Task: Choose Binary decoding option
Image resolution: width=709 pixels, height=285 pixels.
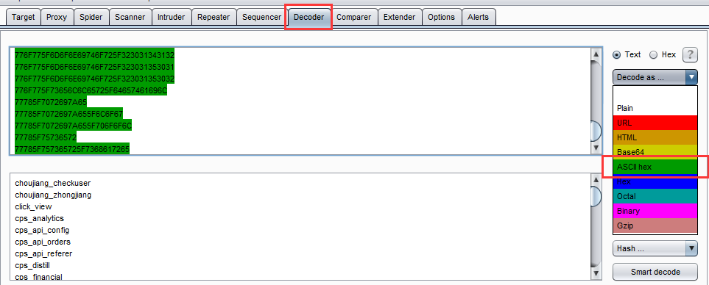Action: pos(655,211)
